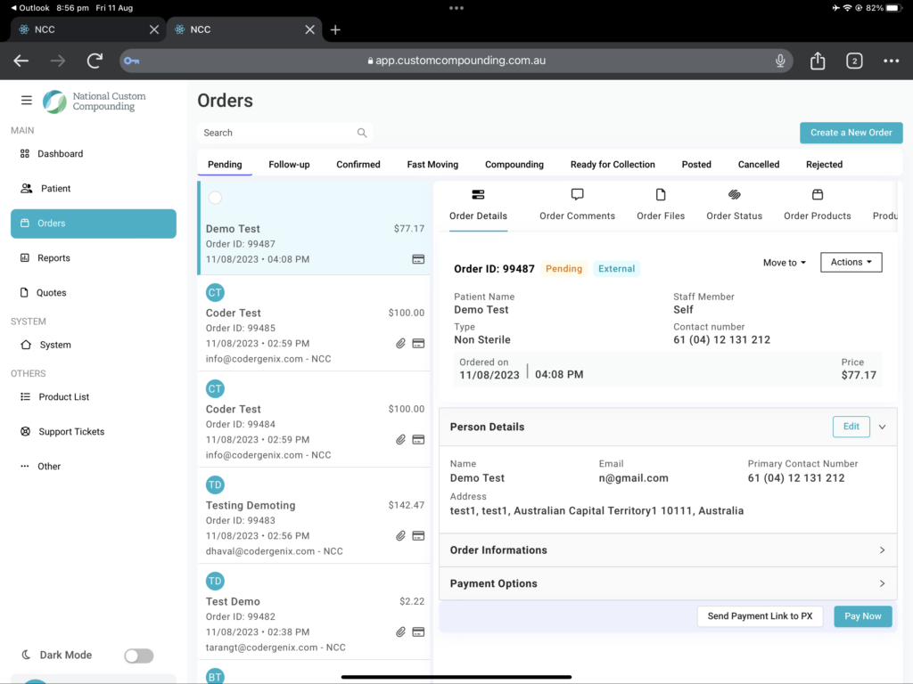The image size is (913, 684).
Task: Open the Actions dropdown
Action: (851, 263)
